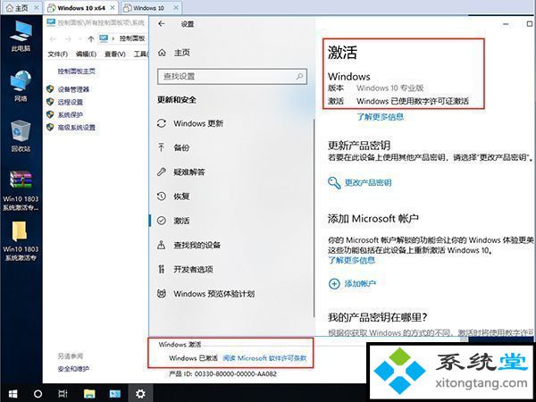
Task: Open the Win10 1803 系统激活 folder icon
Action: (21, 241)
